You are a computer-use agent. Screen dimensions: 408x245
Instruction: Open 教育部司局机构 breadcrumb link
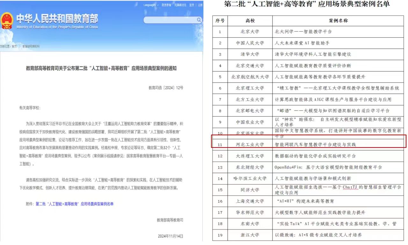click(x=31, y=46)
